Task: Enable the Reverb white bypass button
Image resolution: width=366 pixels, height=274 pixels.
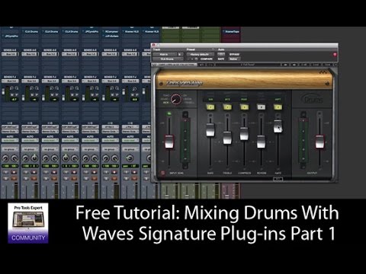Action: click(261, 107)
